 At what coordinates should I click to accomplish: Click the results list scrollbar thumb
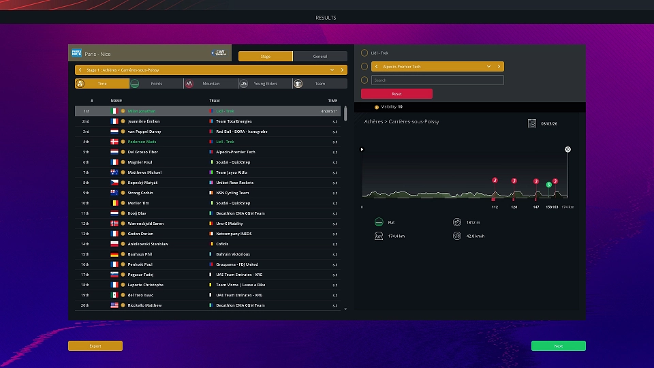(x=345, y=114)
